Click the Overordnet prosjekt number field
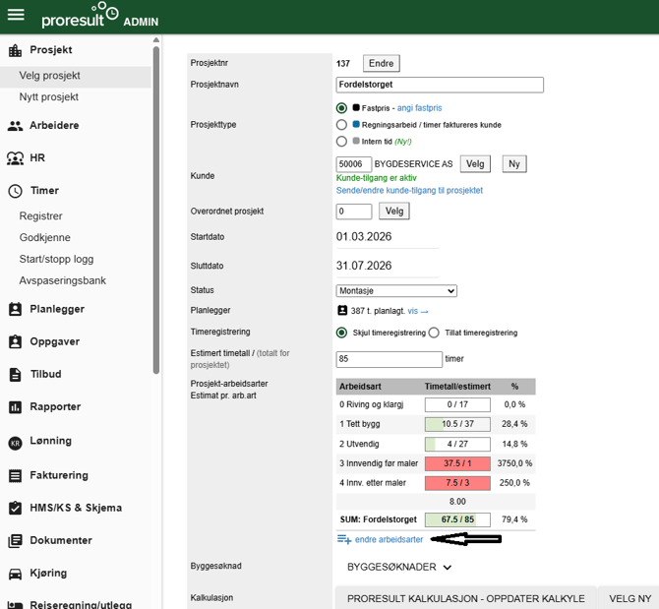This screenshot has height=609, width=659. 354,211
